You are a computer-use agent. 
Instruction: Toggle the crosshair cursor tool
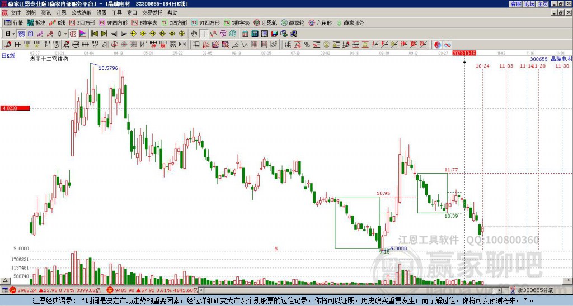204,34
